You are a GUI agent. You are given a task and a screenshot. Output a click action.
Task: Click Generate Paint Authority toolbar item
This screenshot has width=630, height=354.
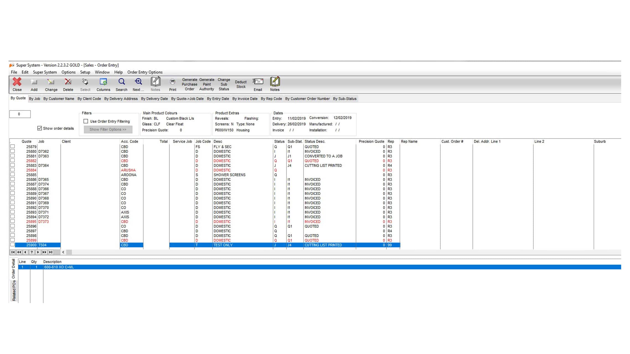pos(207,84)
